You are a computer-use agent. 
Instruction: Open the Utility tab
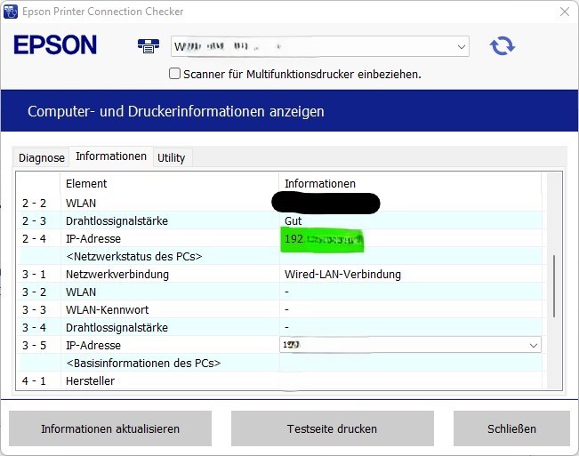point(172,158)
